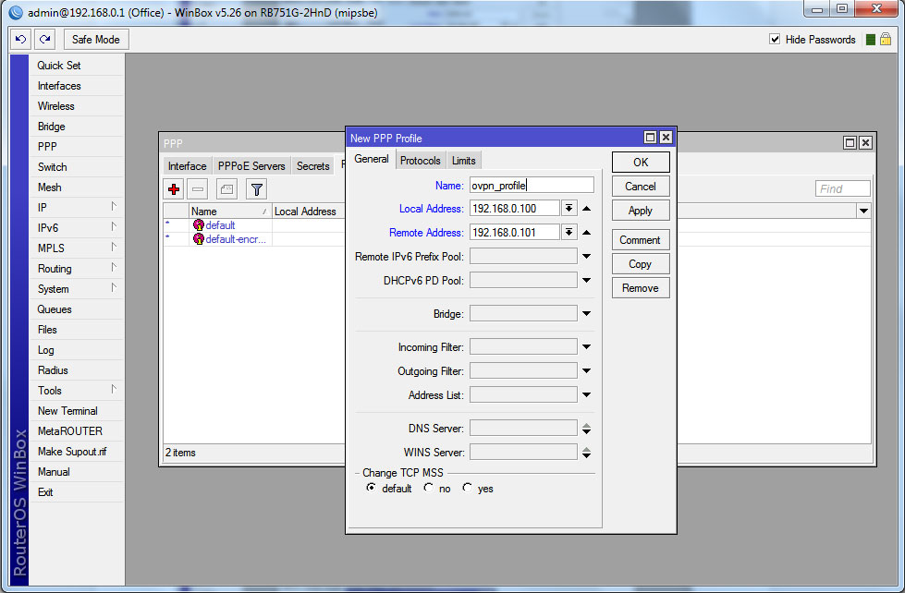Click the Redo arrow icon in toolbar
Viewport: 905px width, 593px height.
44,40
